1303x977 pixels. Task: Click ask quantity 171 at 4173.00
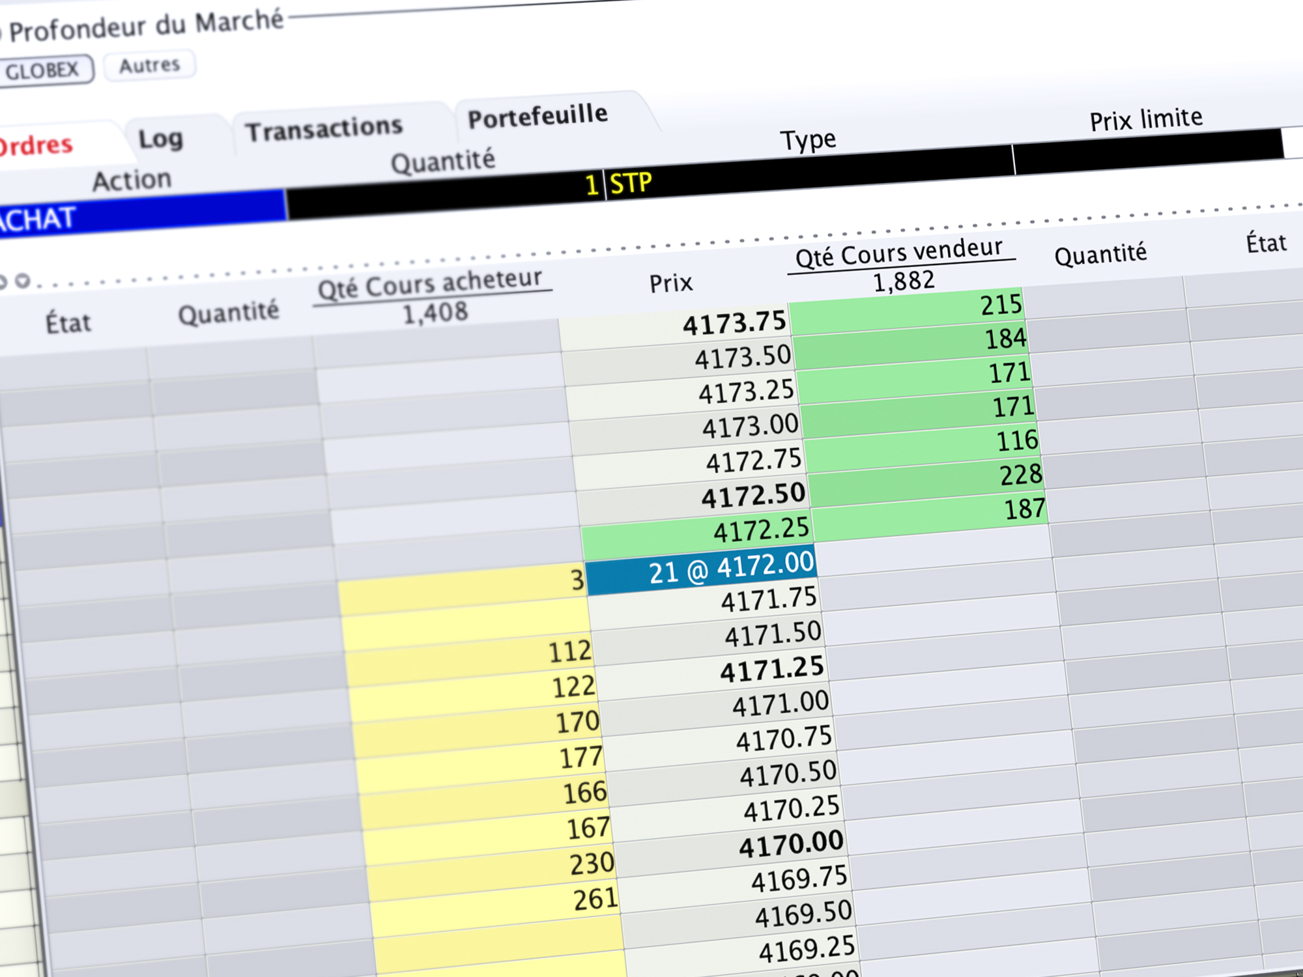click(1013, 406)
